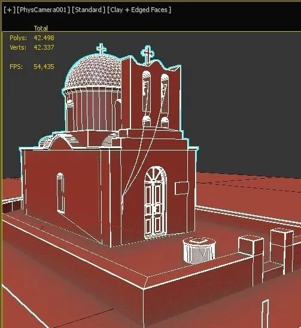The width and height of the screenshot is (301, 328).
Task: Select the rectangular plaque beside the door
Action: point(182,188)
